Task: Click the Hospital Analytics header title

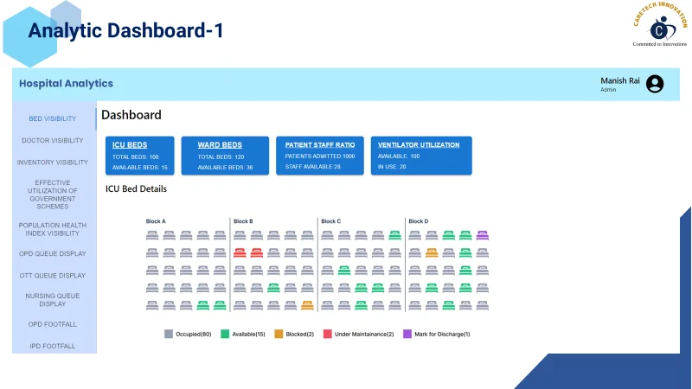Action: pyautogui.click(x=67, y=83)
